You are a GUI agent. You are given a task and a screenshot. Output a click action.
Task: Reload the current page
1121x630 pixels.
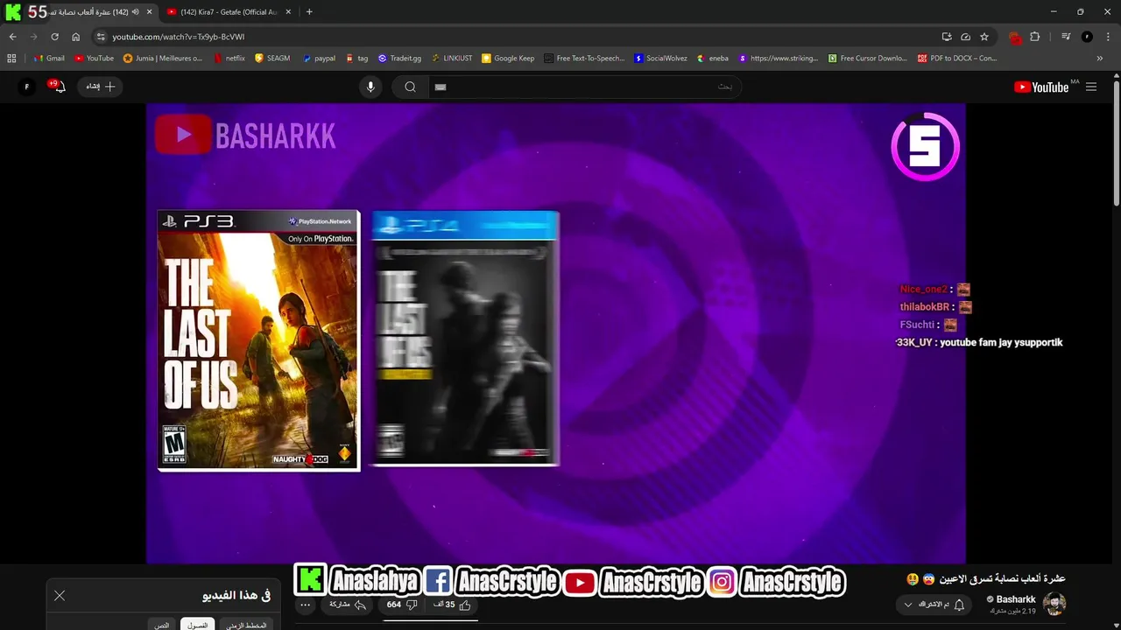[x=54, y=37]
